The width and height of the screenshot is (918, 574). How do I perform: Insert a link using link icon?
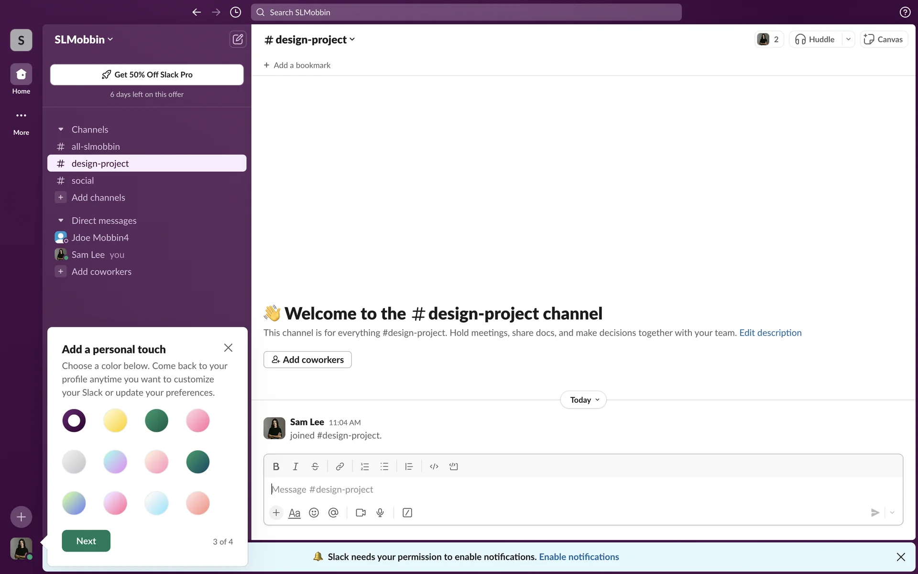[340, 466]
